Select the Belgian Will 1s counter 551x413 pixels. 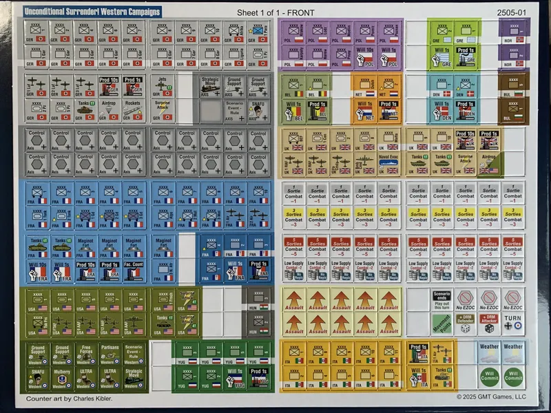[293, 111]
